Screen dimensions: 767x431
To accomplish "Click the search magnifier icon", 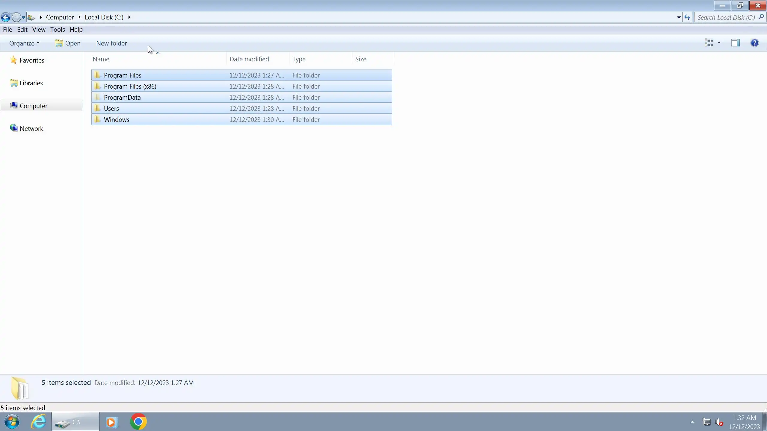I will coord(761,17).
